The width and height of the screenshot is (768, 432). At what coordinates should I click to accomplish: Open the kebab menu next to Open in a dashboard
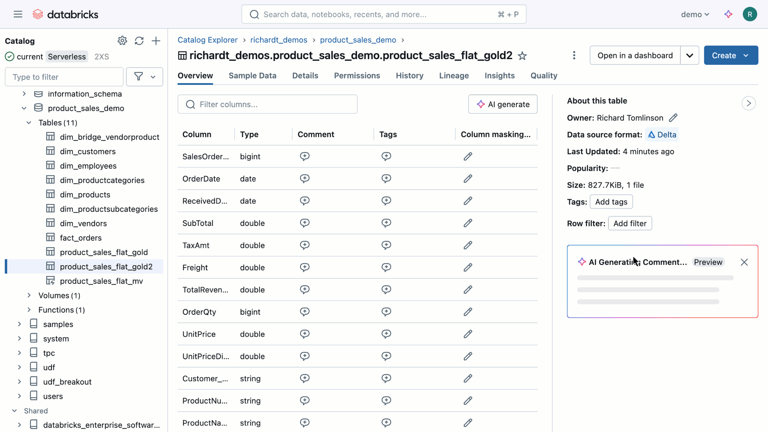574,55
